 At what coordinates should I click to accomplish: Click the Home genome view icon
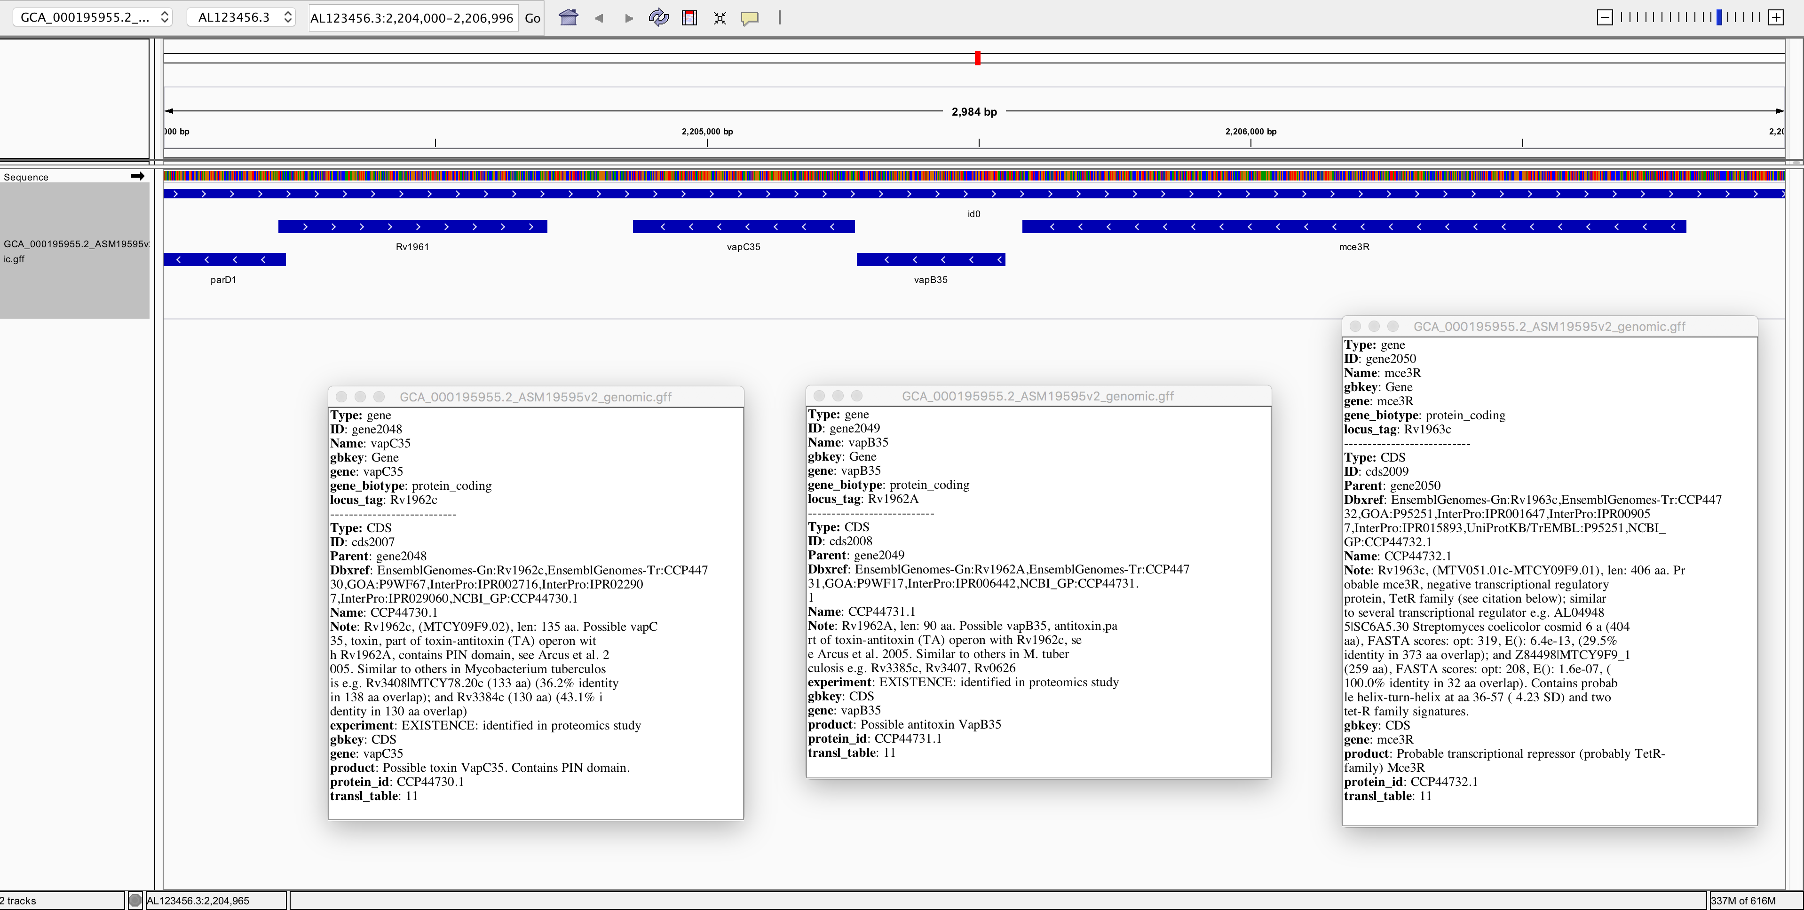coord(568,17)
